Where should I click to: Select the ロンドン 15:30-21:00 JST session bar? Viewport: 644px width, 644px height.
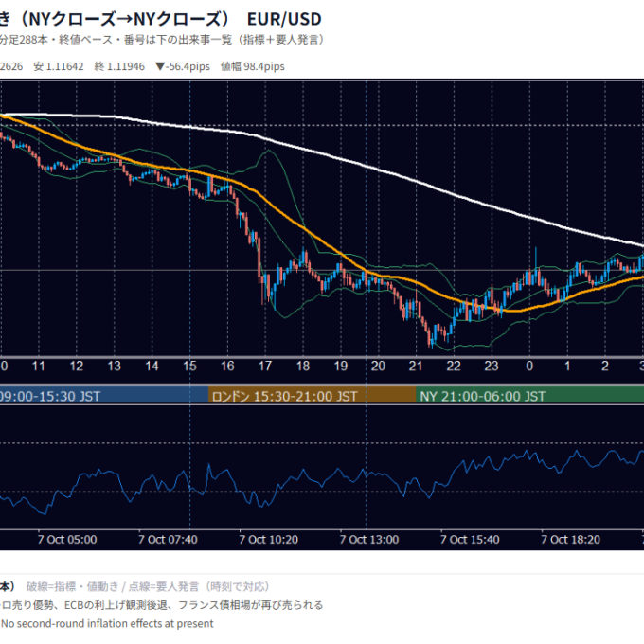(313, 396)
